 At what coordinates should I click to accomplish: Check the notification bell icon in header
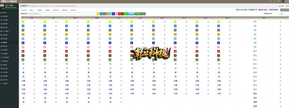tap(274, 1)
